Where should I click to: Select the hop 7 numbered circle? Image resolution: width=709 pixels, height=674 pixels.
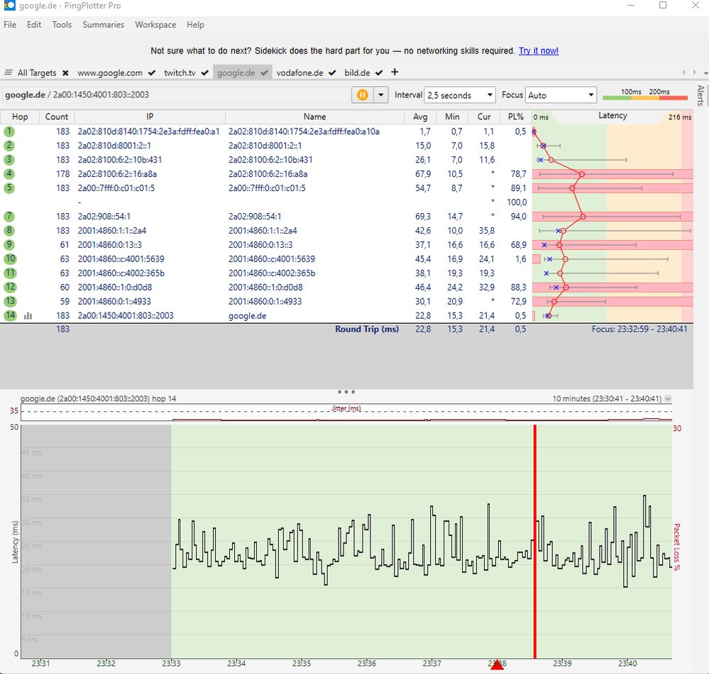point(9,216)
